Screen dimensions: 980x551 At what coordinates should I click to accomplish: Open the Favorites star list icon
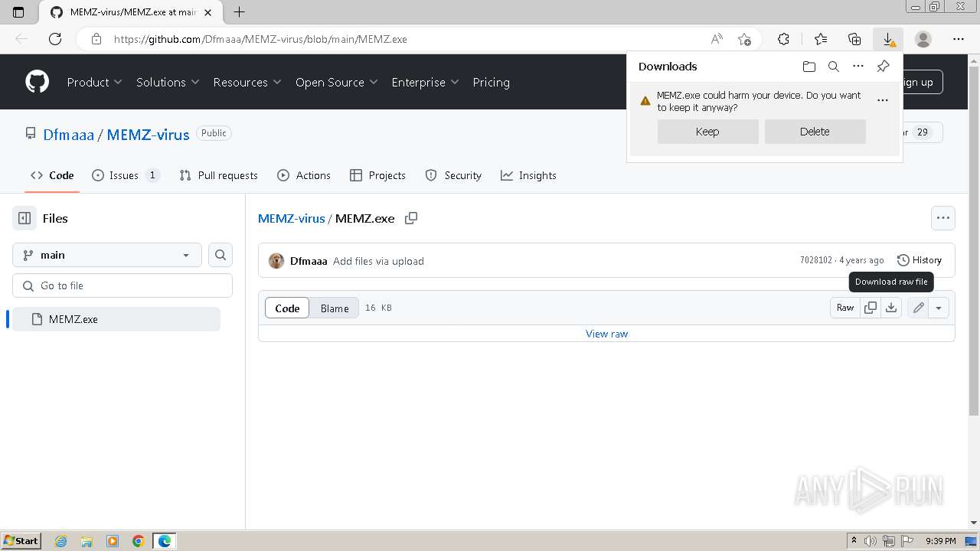click(x=821, y=39)
